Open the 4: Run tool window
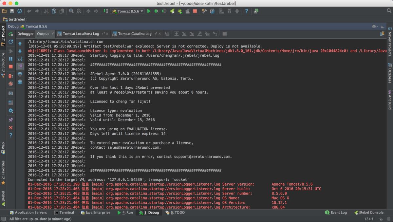 click(x=125, y=213)
